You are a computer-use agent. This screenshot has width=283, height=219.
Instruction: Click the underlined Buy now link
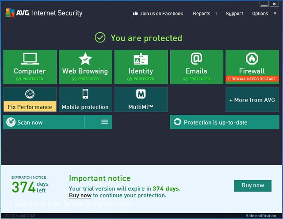click(80, 196)
